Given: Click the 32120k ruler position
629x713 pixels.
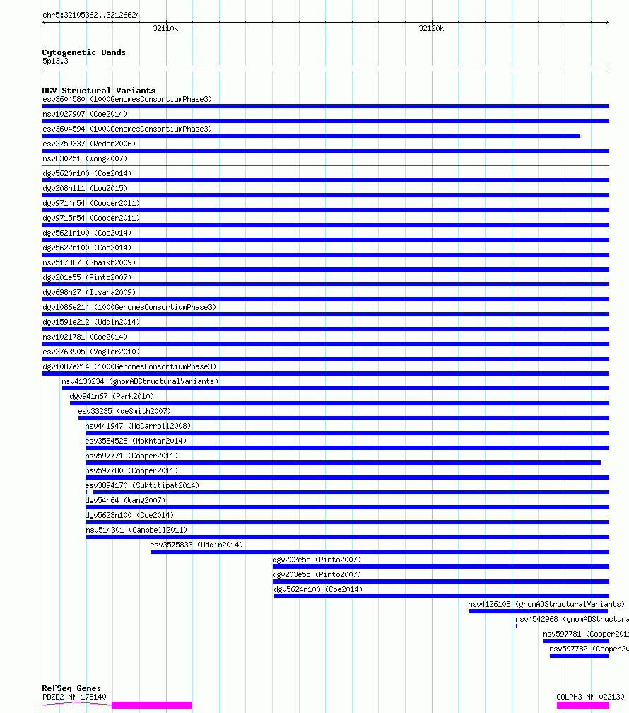Looking at the screenshot, I should click(431, 28).
